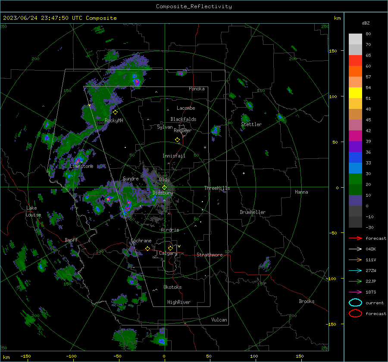Select the Blackfalds label on the map
The width and height of the screenshot is (388, 362).
click(x=183, y=119)
